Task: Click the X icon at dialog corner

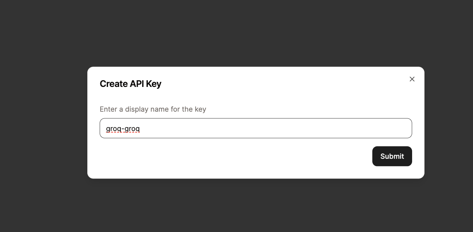Action: coord(412,79)
